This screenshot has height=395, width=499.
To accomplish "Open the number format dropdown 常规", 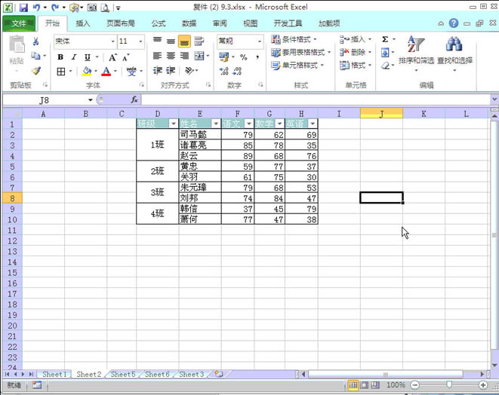I will pyautogui.click(x=260, y=41).
